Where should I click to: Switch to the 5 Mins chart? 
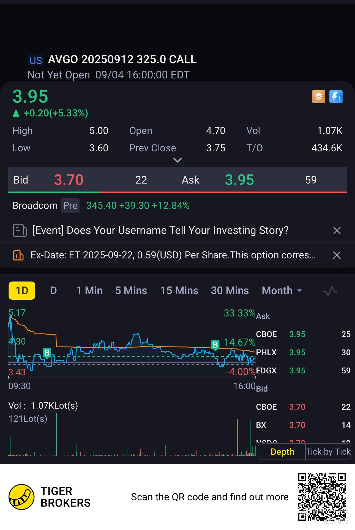(131, 291)
